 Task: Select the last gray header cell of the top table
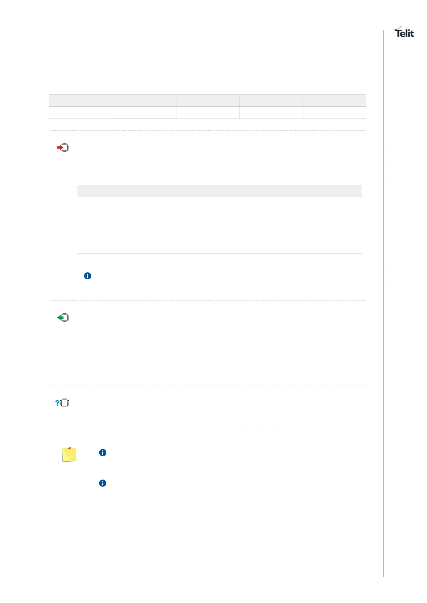pyautogui.click(x=334, y=100)
